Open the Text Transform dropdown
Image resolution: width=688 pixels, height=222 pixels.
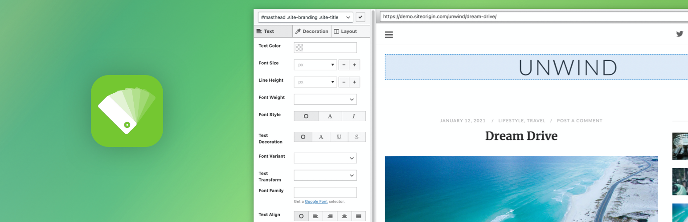325,175
